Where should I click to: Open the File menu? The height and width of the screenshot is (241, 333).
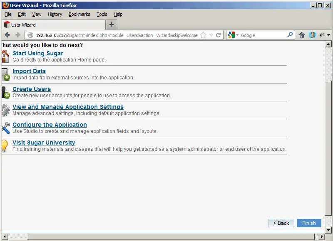pyautogui.click(x=8, y=14)
